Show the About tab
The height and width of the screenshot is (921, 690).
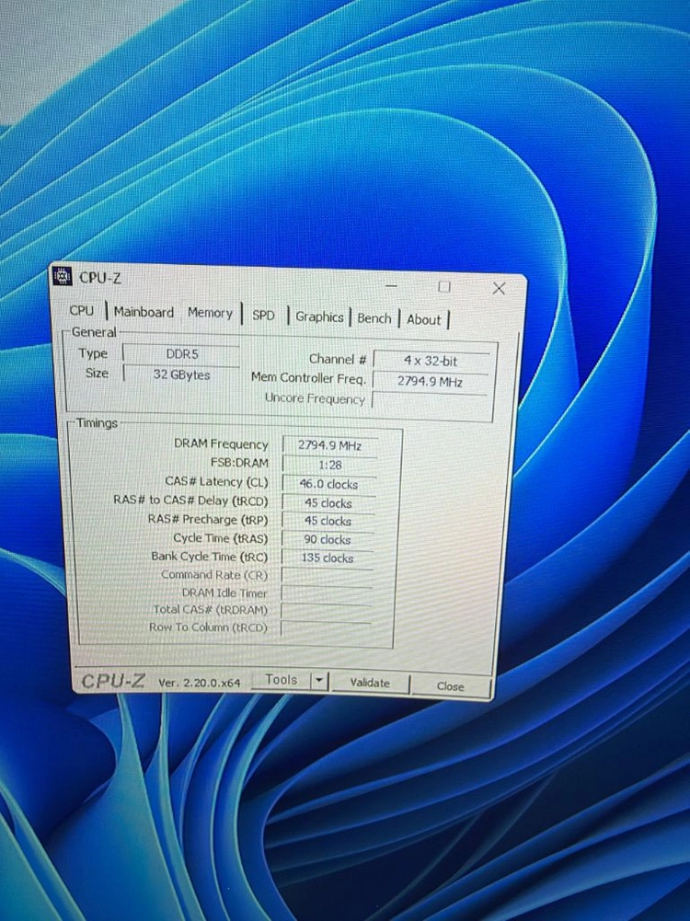[423, 320]
